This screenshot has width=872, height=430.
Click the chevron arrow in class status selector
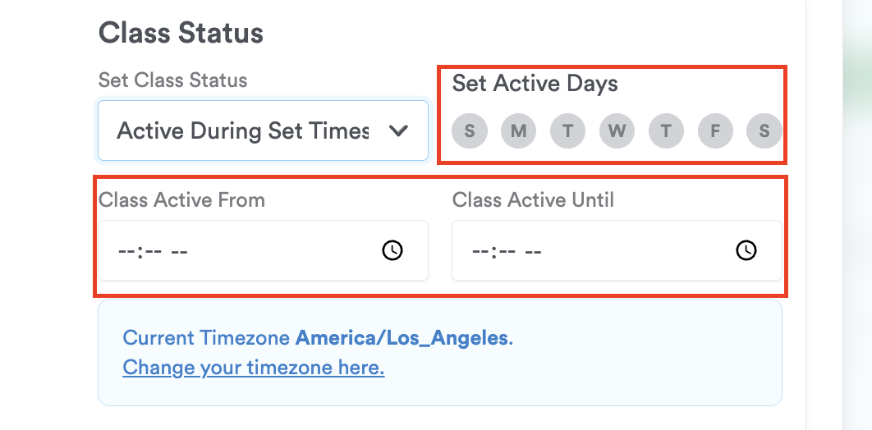pos(398,130)
